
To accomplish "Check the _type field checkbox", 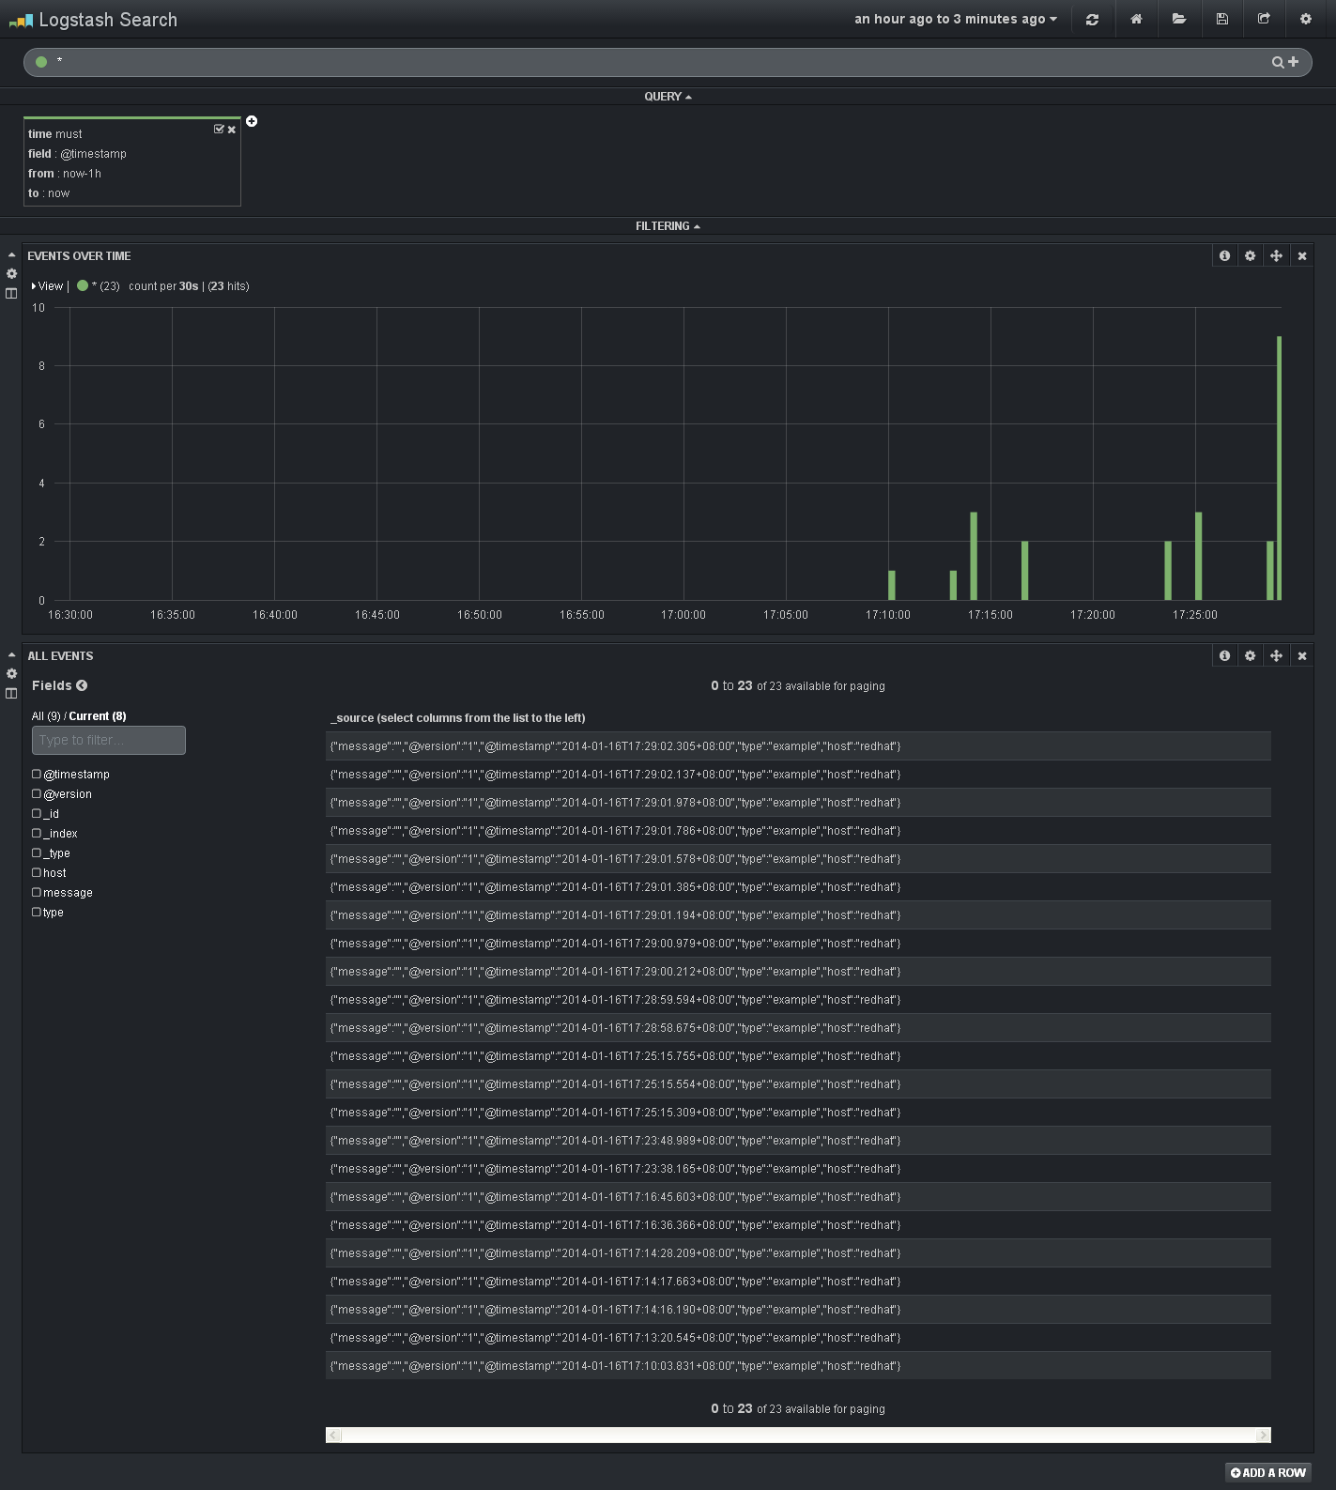I will (37, 853).
